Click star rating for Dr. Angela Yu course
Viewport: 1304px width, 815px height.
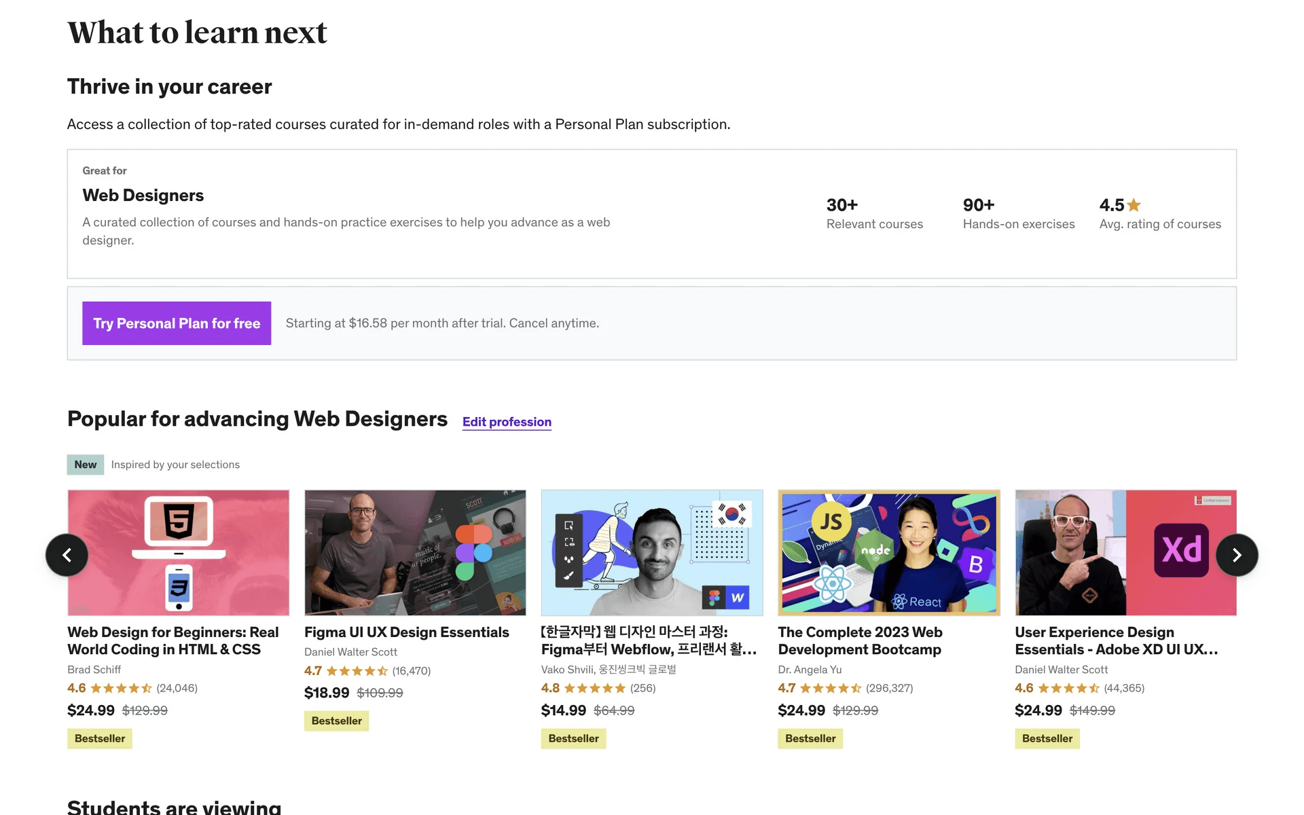pyautogui.click(x=831, y=689)
